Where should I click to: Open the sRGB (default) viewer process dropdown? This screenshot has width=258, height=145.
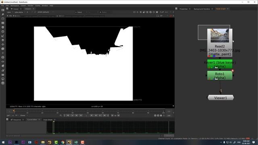46,12
